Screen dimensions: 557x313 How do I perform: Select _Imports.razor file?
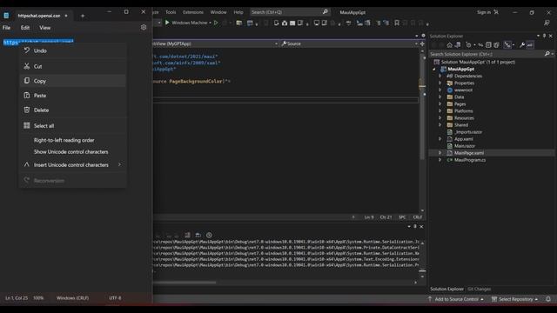468,132
